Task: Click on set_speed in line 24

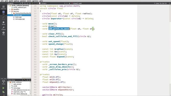Action: [x=54, y=42]
